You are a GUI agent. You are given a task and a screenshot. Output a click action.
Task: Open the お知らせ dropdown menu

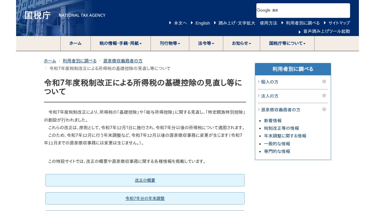coord(241,43)
